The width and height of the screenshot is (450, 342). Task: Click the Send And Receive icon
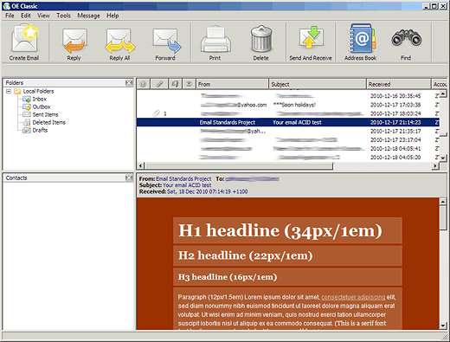(311, 42)
